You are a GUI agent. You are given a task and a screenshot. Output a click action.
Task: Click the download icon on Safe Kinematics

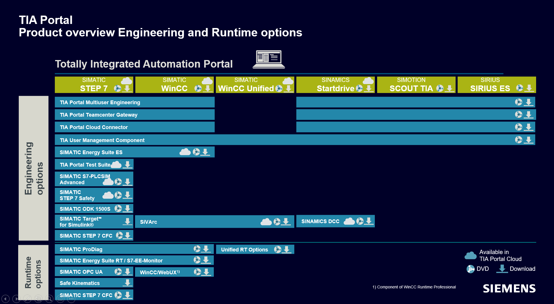(x=127, y=283)
